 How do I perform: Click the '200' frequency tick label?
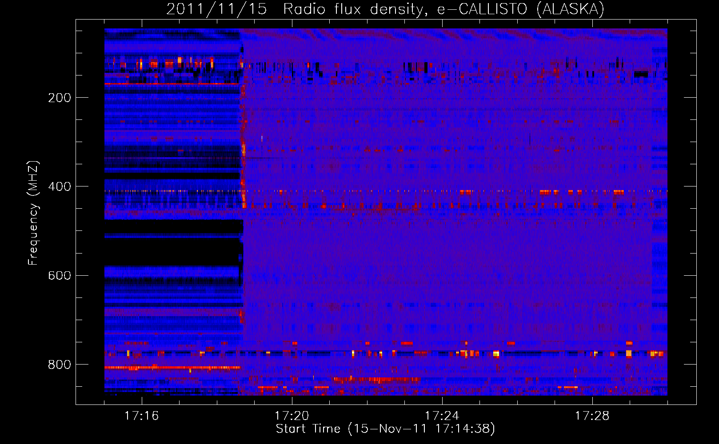(60, 98)
